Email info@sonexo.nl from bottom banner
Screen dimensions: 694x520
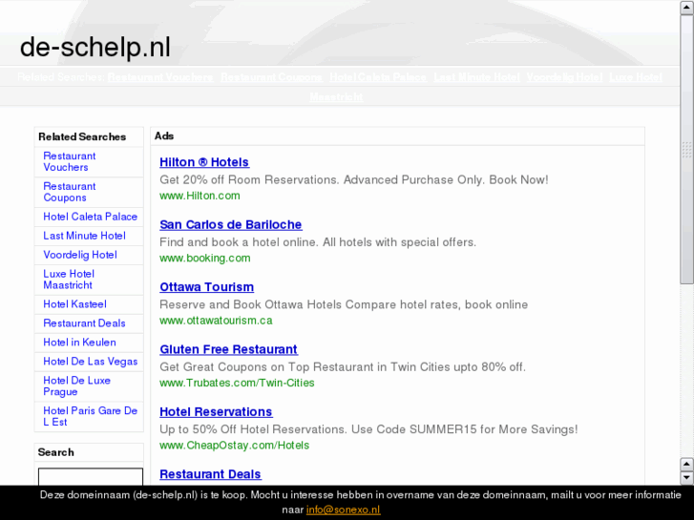coord(343,510)
